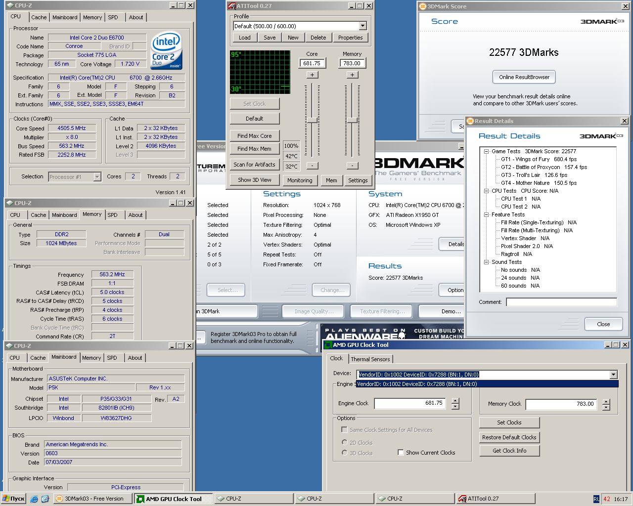Open Mainboard tab in CPU-Z Processor window
The height and width of the screenshot is (506, 633).
65,17
